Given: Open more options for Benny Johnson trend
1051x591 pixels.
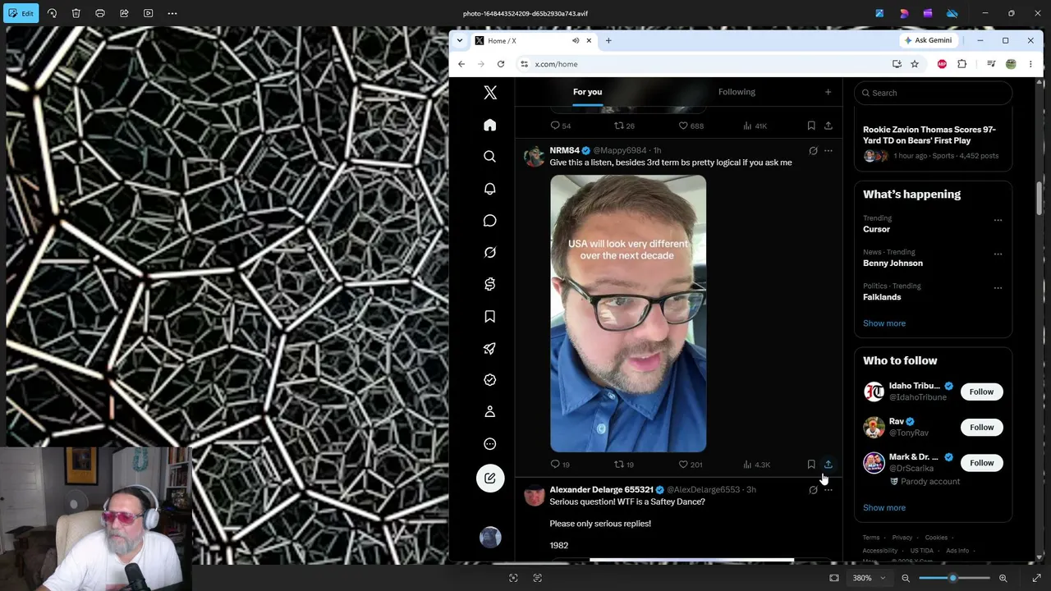Looking at the screenshot, I should [x=998, y=254].
